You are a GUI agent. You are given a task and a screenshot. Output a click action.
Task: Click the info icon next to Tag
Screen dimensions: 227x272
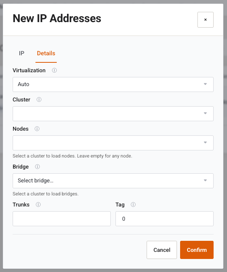pyautogui.click(x=133, y=204)
